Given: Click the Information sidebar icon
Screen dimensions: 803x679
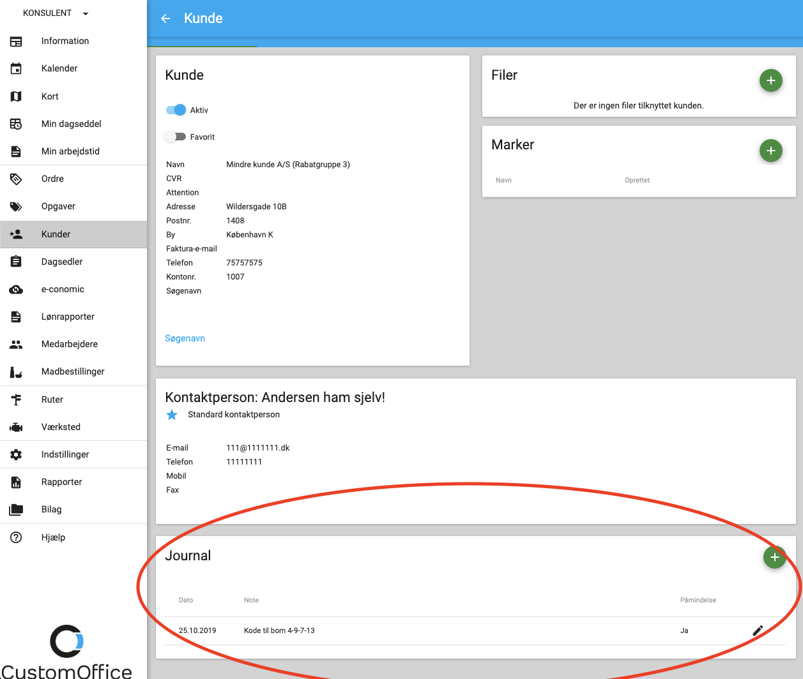Looking at the screenshot, I should [16, 41].
